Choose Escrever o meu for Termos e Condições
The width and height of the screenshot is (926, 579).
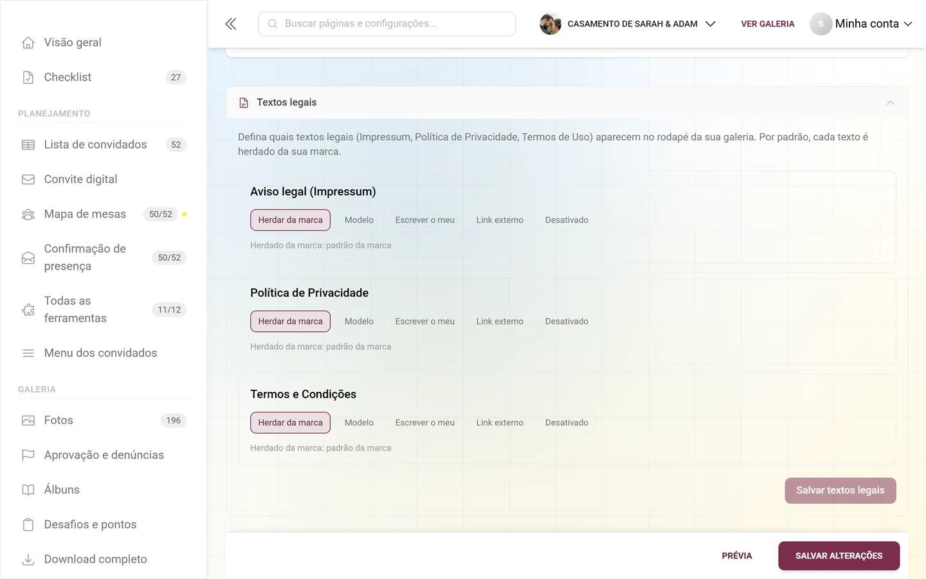click(x=425, y=423)
